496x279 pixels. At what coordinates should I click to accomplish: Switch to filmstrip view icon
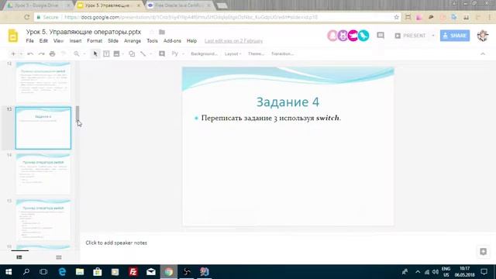tap(19, 257)
